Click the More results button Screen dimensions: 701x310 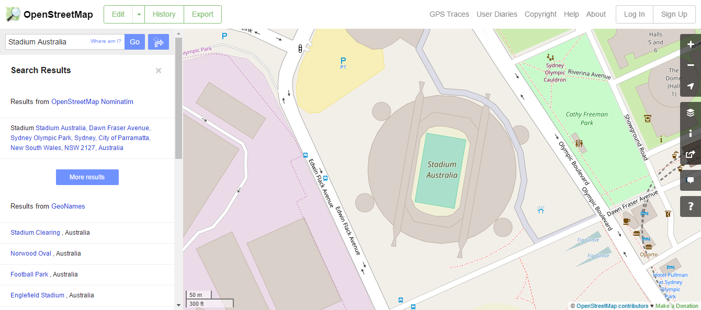click(x=87, y=177)
